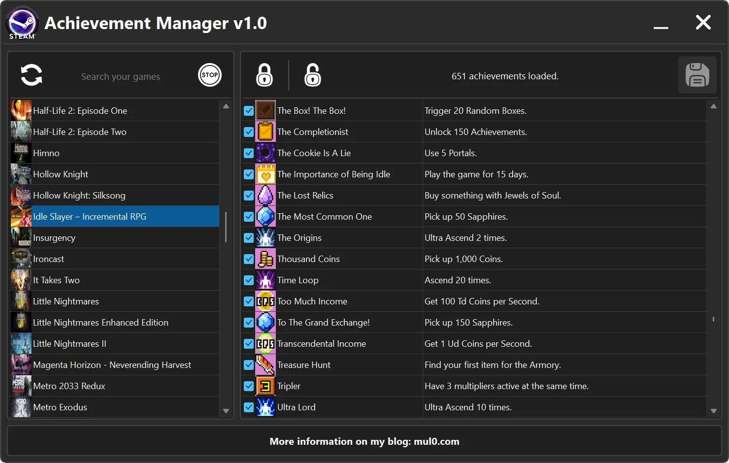The width and height of the screenshot is (729, 463).
Task: Click The Box! The Box! achievement icon
Action: pos(265,111)
